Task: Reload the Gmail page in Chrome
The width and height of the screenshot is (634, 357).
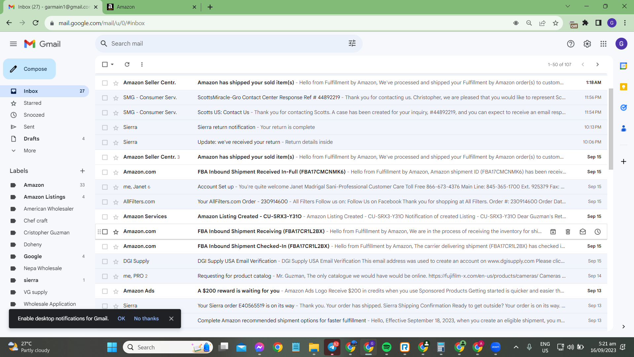Action: point(36,23)
